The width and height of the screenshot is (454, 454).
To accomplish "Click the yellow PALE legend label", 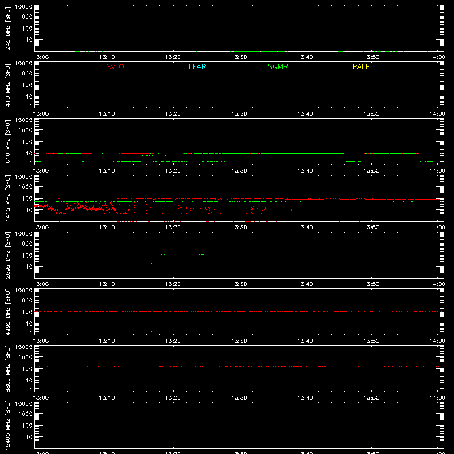I will pos(361,66).
